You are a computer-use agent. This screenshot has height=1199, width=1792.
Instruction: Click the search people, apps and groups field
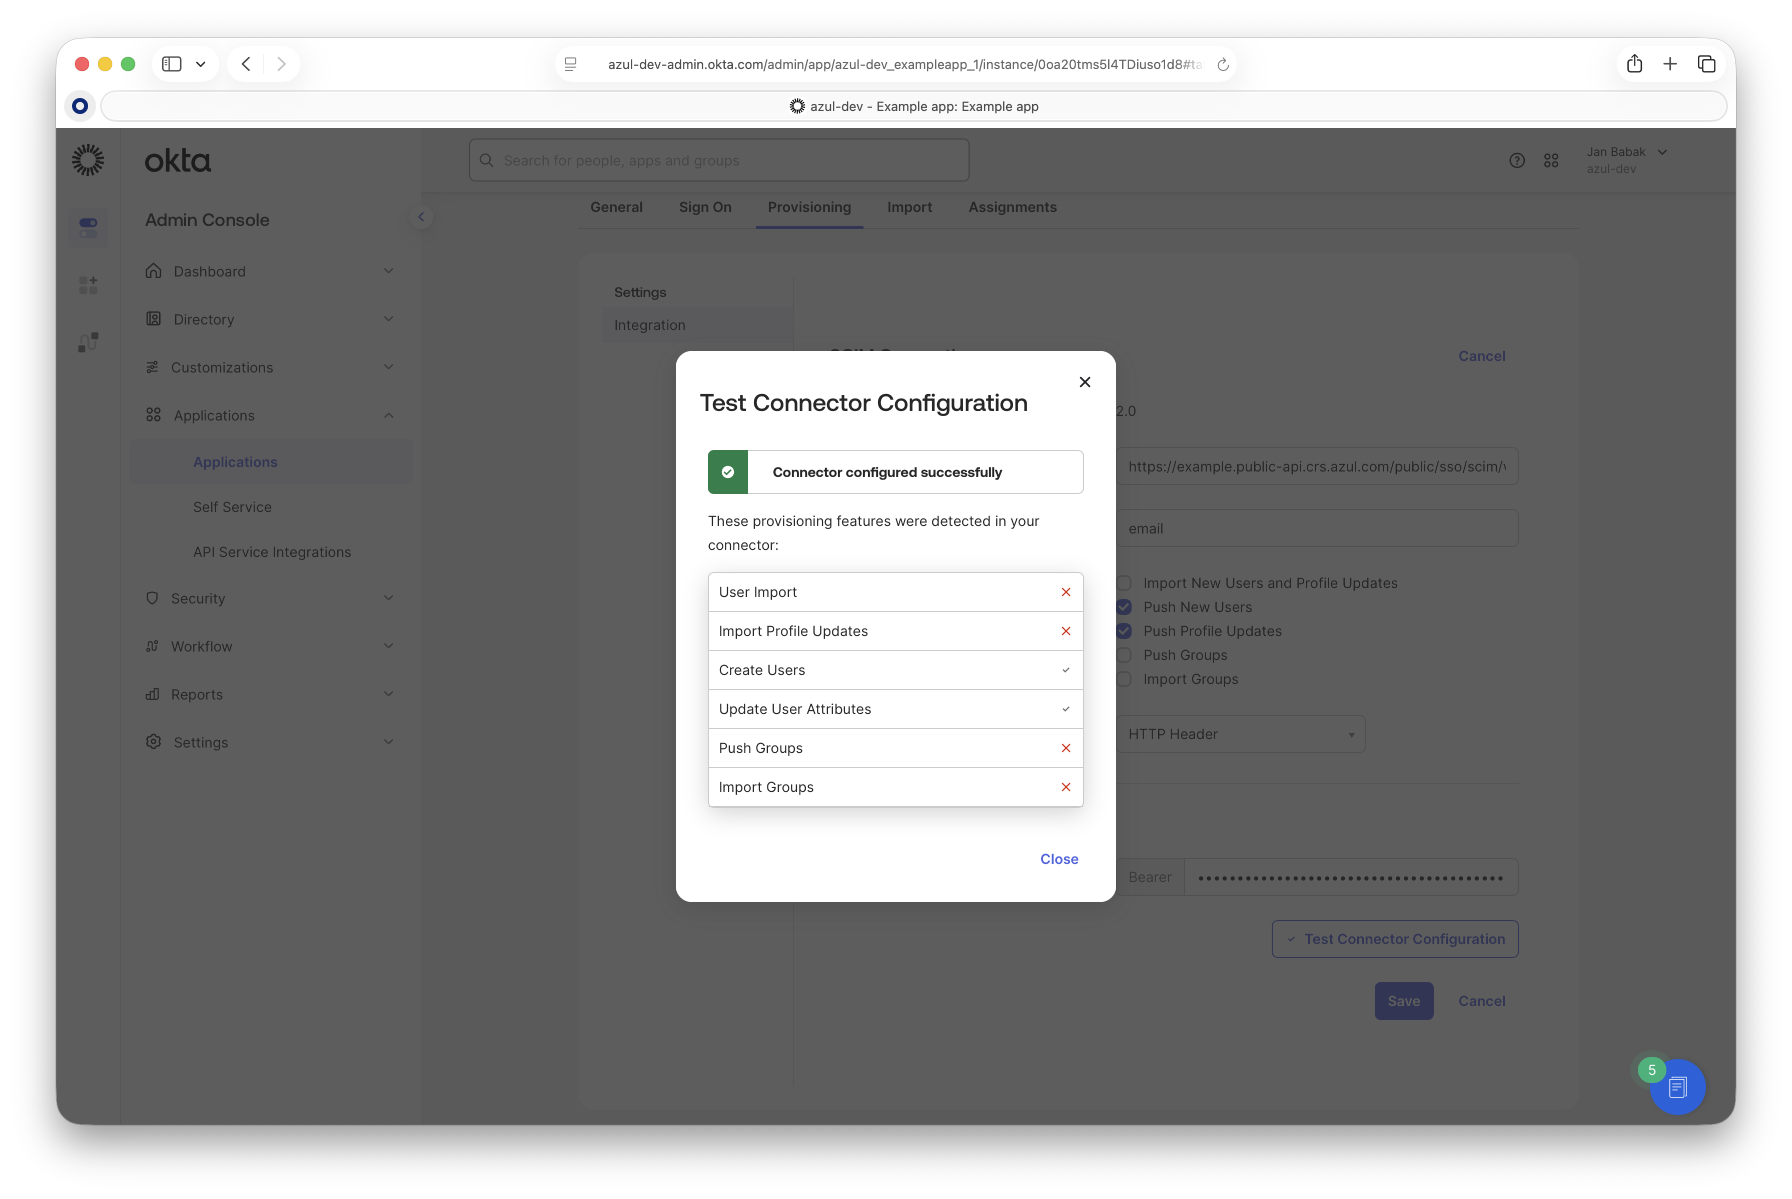coord(719,160)
